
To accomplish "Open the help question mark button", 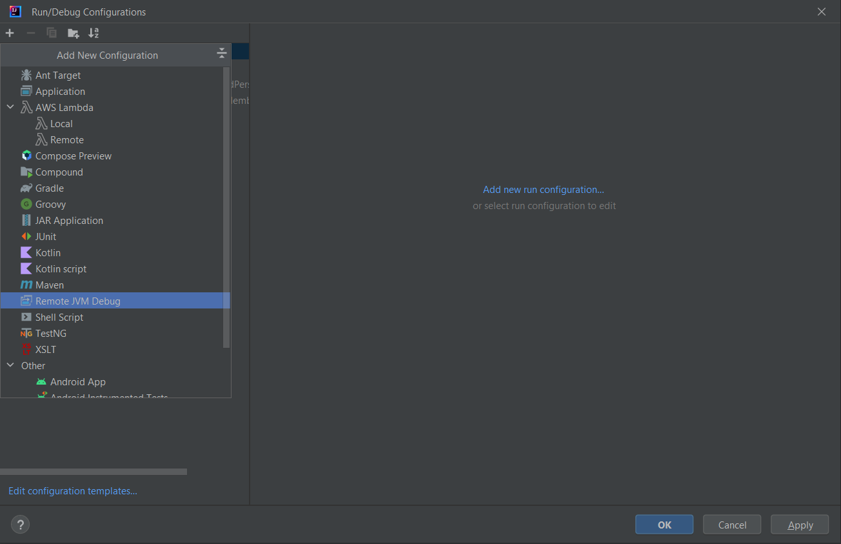I will (x=21, y=525).
